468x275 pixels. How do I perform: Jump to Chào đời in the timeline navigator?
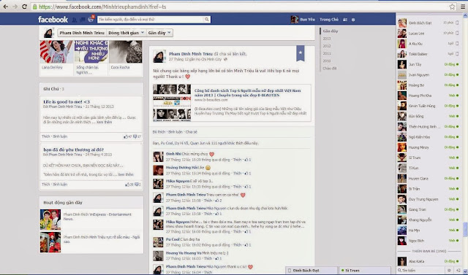pyautogui.click(x=330, y=69)
